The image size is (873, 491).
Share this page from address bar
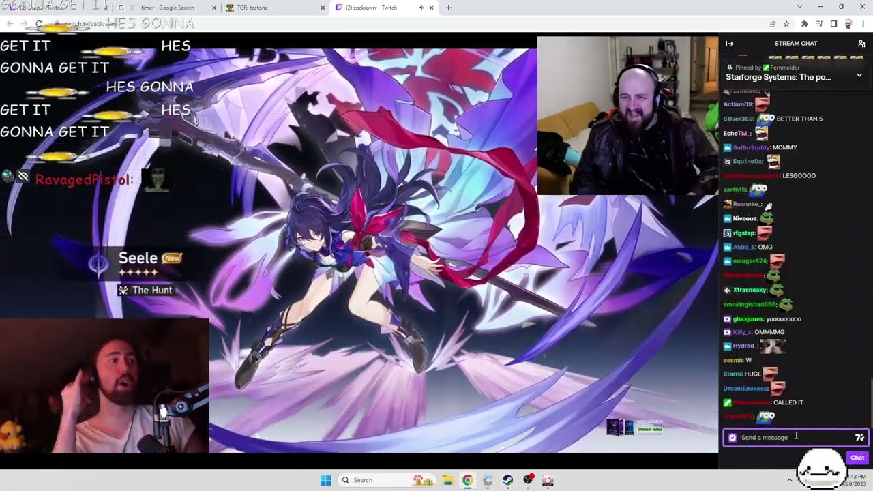[x=771, y=24]
